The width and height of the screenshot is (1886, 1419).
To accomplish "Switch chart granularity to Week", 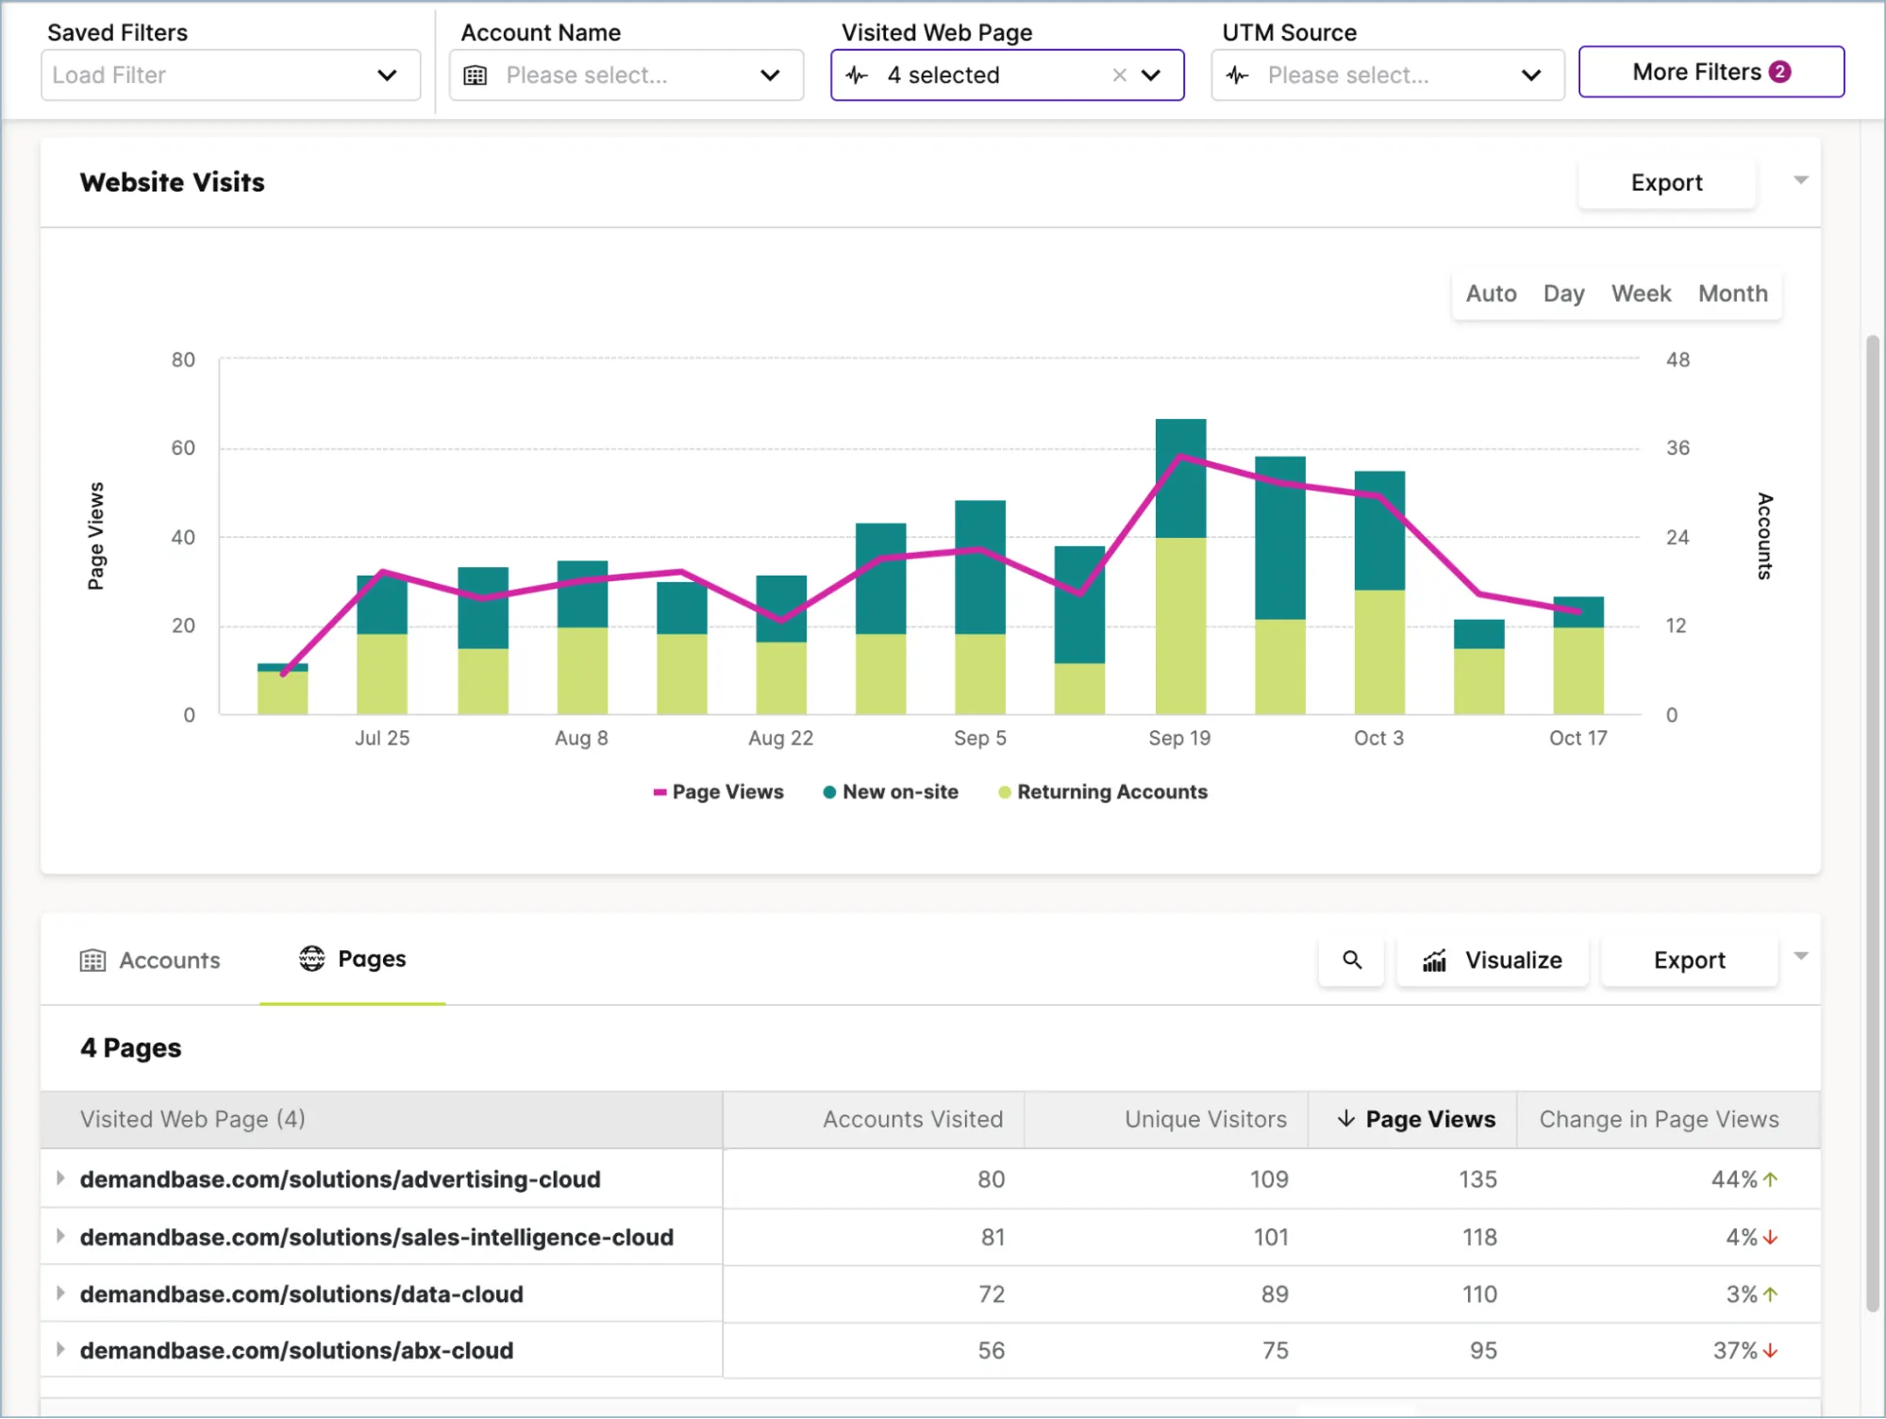I will coord(1641,293).
